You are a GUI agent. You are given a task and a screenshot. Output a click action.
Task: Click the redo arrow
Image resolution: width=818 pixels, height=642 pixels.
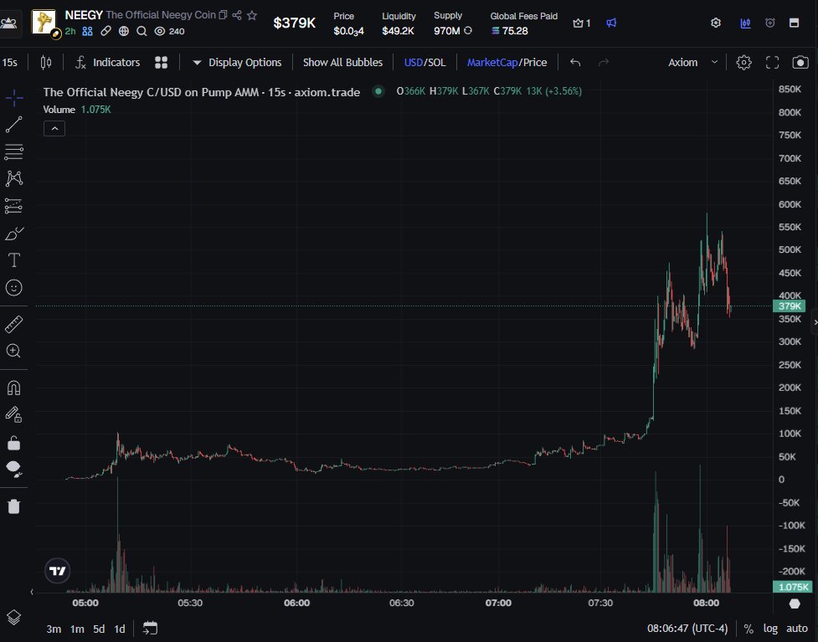tap(604, 63)
